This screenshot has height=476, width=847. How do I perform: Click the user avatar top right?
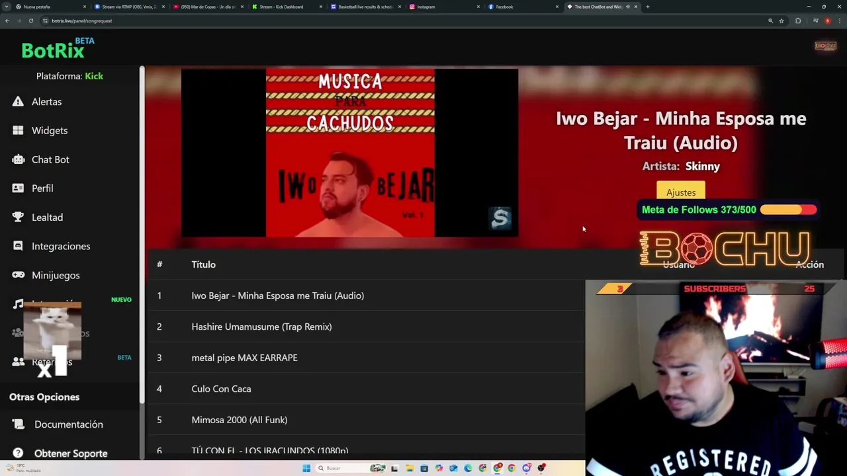coord(825,46)
